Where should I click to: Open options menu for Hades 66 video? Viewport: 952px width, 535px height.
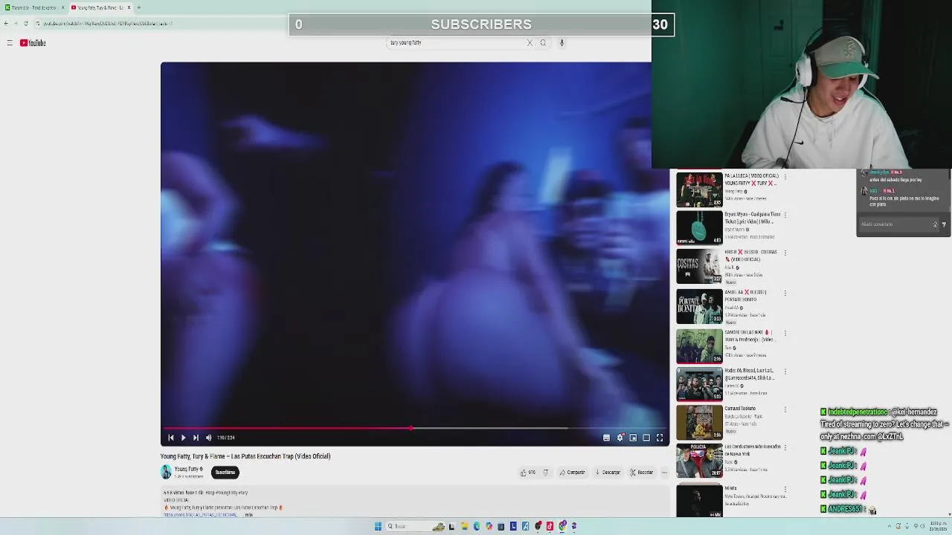click(x=785, y=371)
